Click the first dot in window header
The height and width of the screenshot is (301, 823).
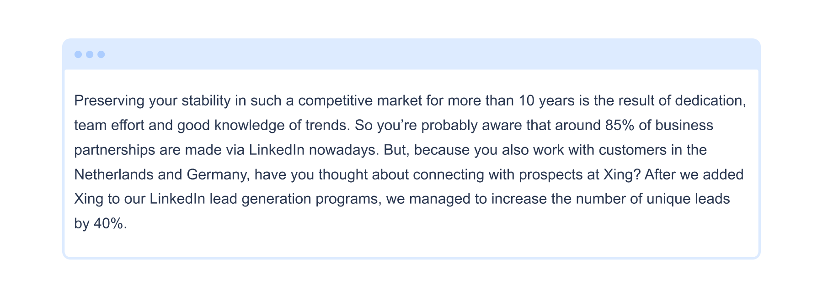coord(78,54)
